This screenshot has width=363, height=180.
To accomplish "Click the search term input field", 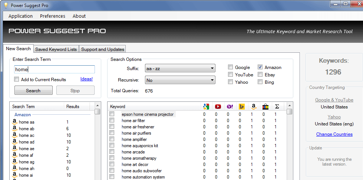I will [55, 69].
